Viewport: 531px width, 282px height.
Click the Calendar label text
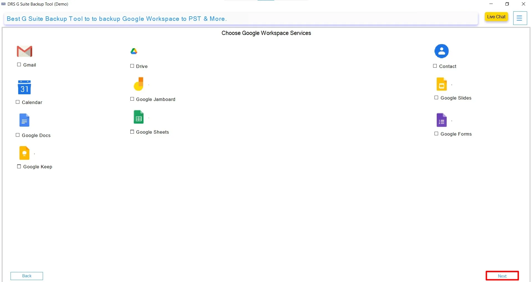(x=32, y=102)
